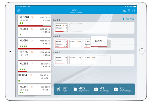Click the LANE 1 heading

pyautogui.click(x=56, y=20)
